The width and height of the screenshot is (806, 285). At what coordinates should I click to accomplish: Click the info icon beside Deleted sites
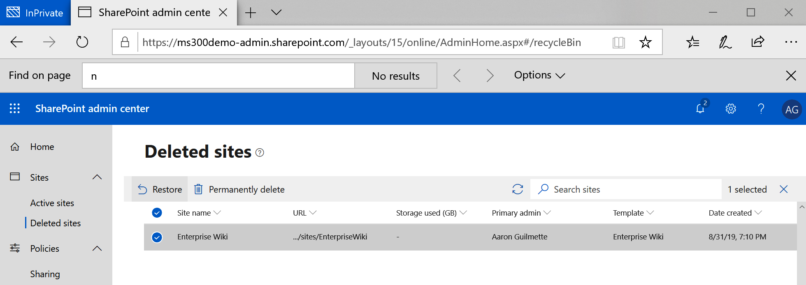(260, 153)
